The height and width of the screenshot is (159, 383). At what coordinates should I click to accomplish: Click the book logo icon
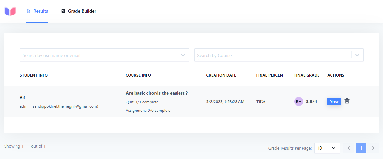[10, 11]
